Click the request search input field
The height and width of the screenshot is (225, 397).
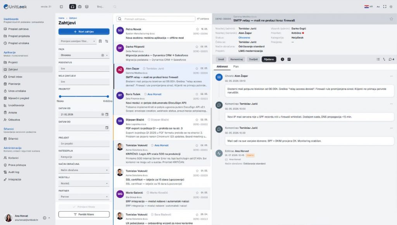[x=156, y=19]
